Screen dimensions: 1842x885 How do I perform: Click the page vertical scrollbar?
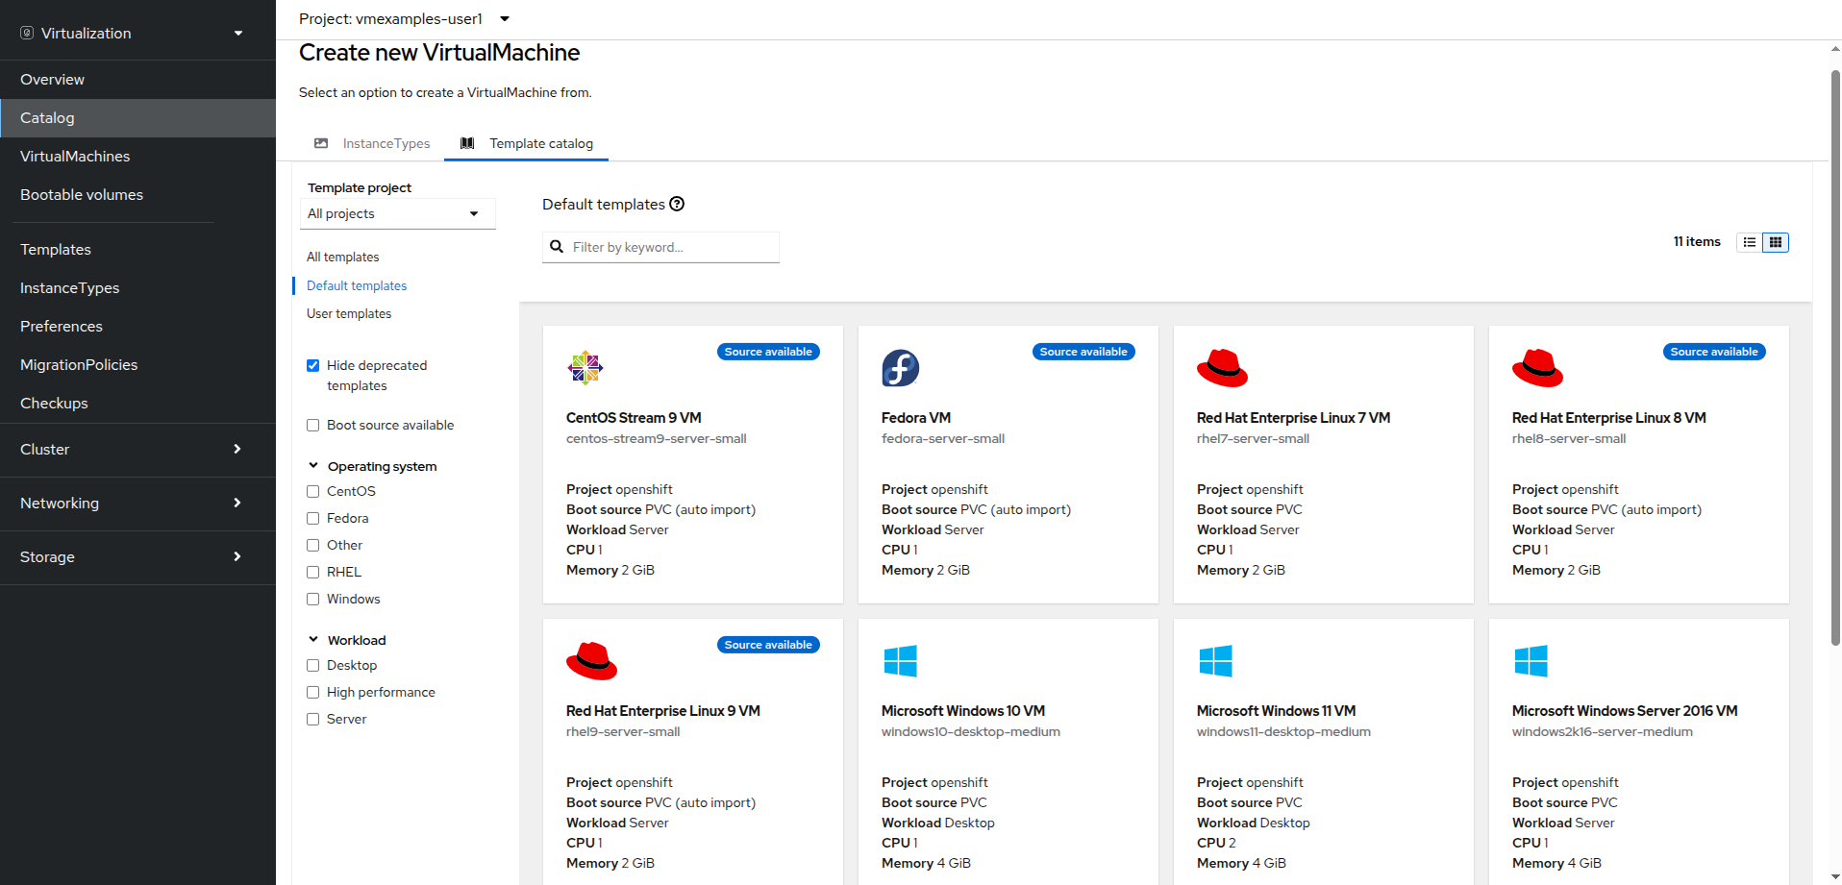point(1834,356)
